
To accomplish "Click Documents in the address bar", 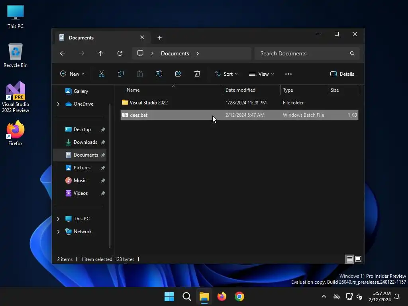I will [x=175, y=53].
